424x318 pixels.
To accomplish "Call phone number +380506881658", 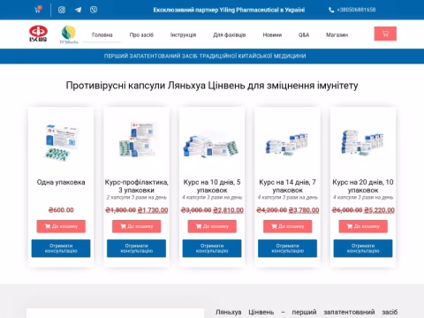I will coord(352,10).
